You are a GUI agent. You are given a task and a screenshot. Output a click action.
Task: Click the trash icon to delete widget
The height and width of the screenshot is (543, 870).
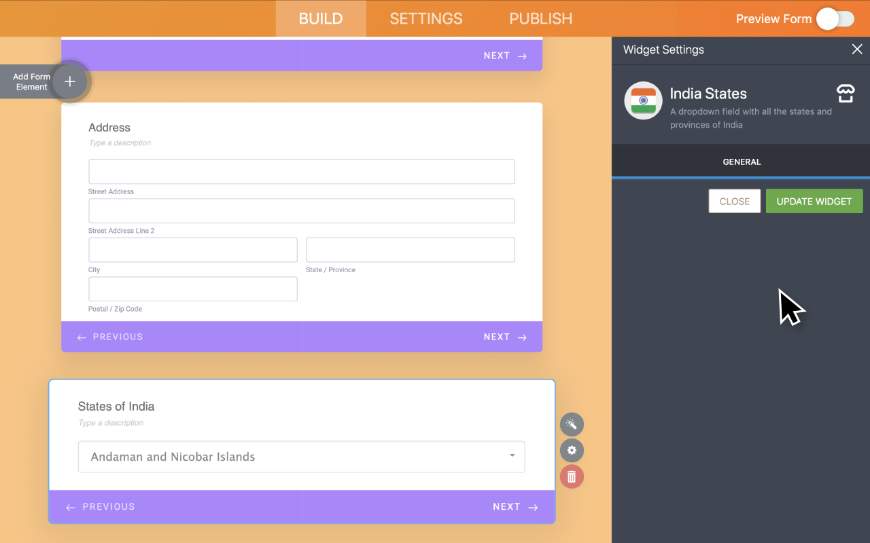point(572,476)
